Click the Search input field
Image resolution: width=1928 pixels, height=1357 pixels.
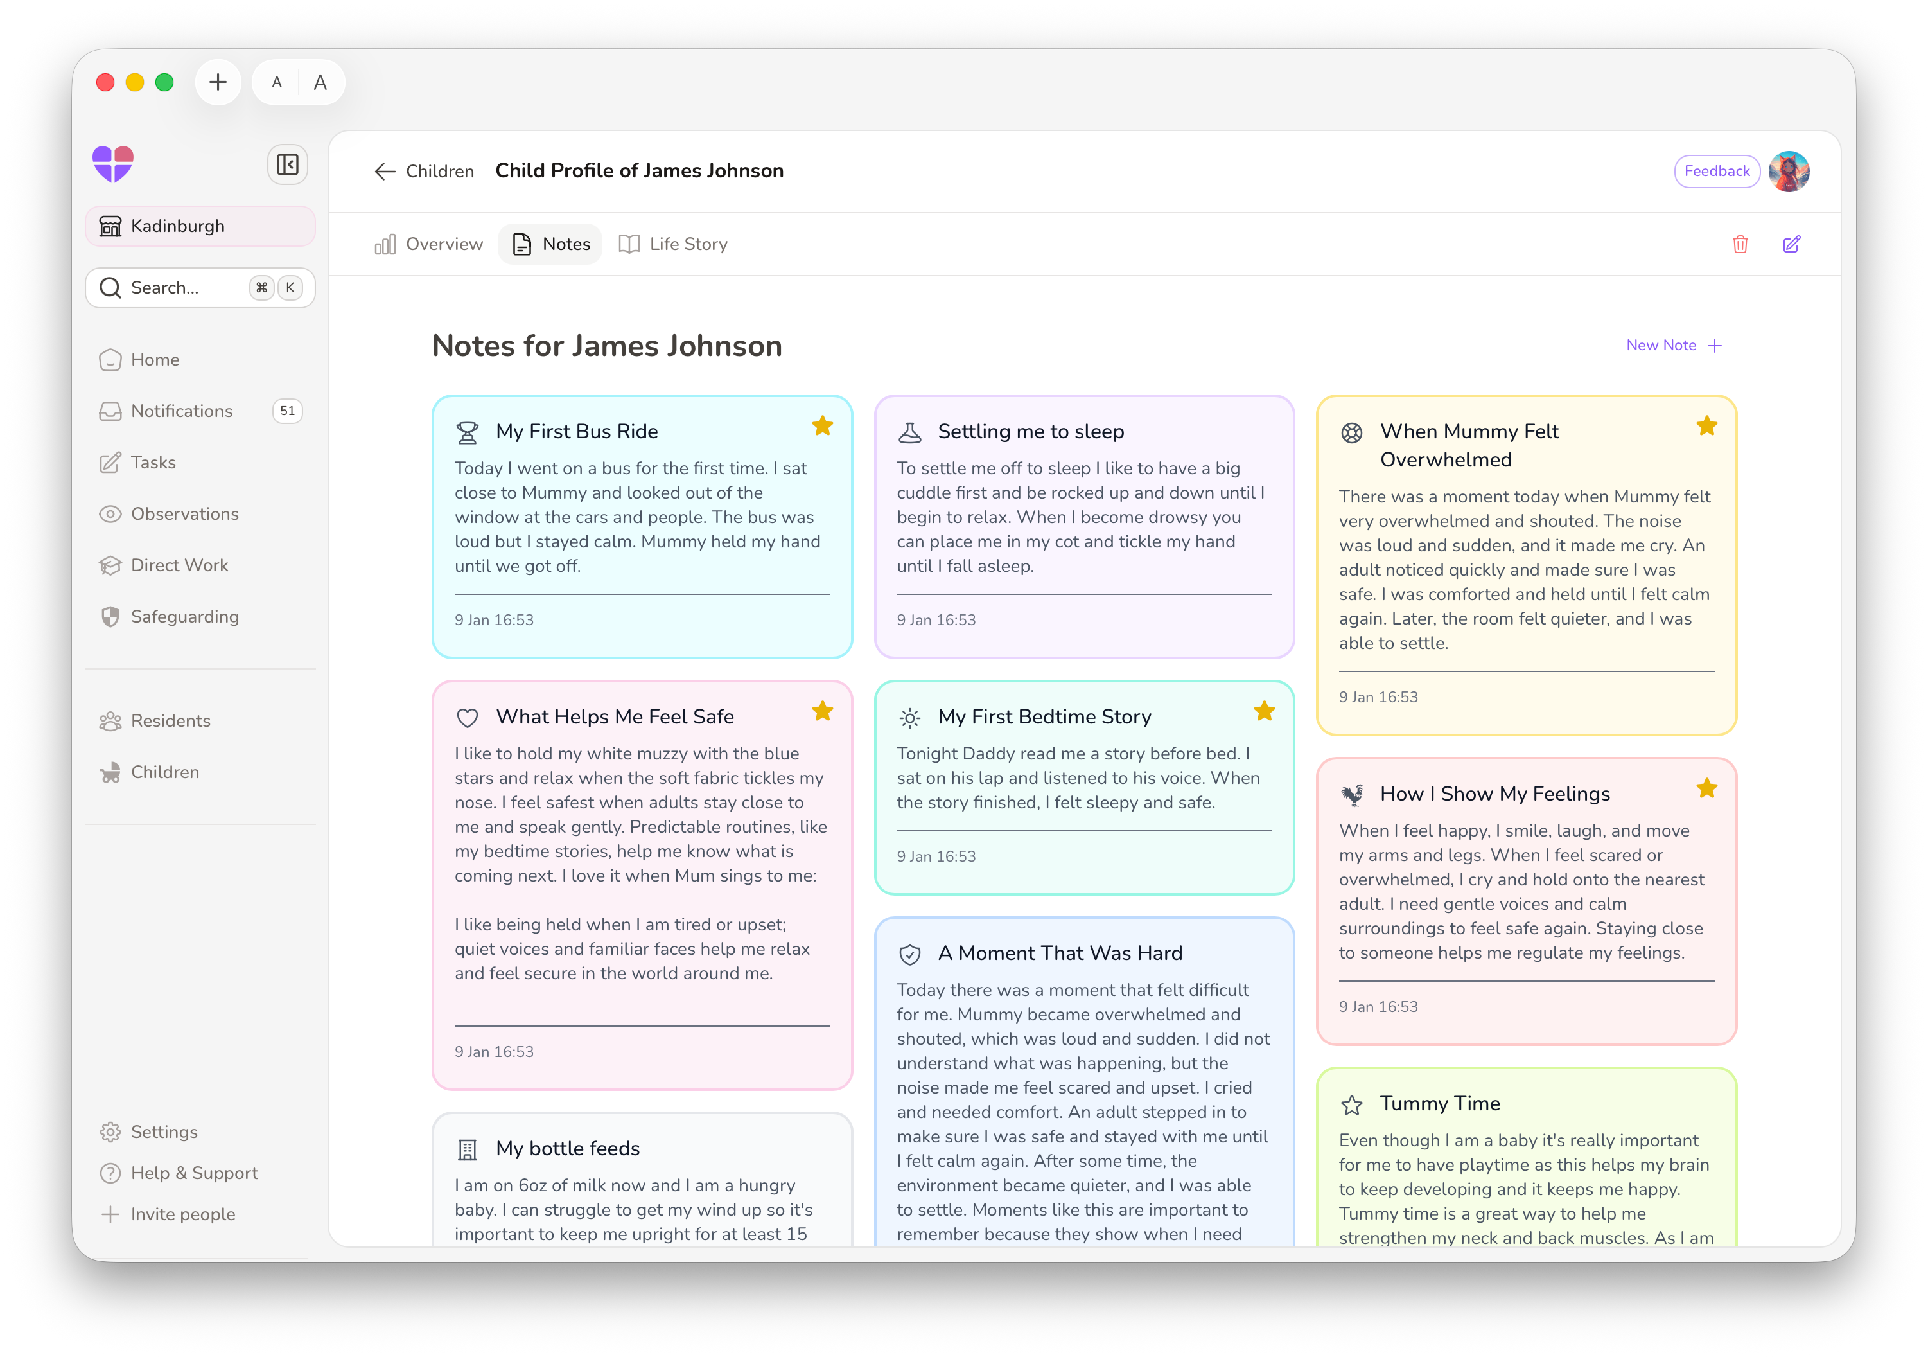(185, 288)
